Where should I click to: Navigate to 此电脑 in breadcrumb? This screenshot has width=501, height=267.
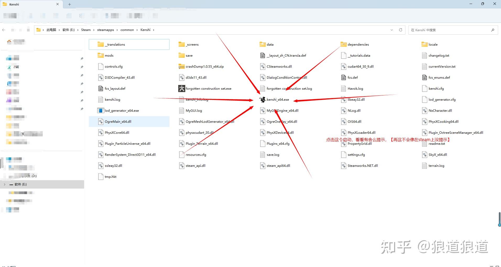tap(51, 30)
